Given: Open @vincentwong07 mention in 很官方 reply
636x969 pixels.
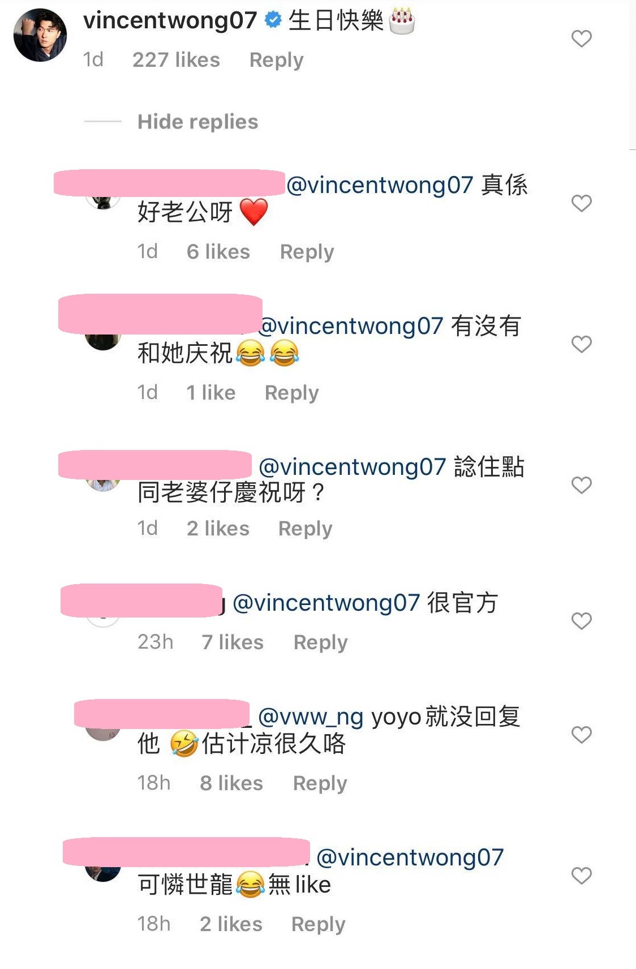Looking at the screenshot, I should 326,603.
